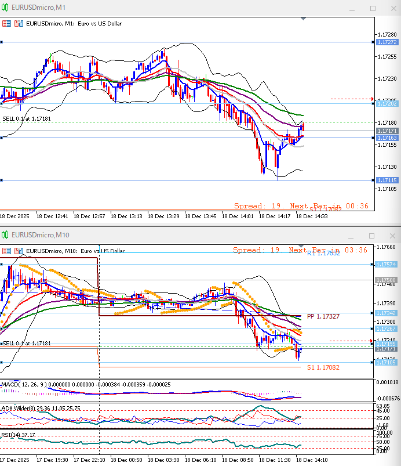Click the EURUSDmicro,M10 window title icon
The image size is (401, 466).
(x=5, y=234)
